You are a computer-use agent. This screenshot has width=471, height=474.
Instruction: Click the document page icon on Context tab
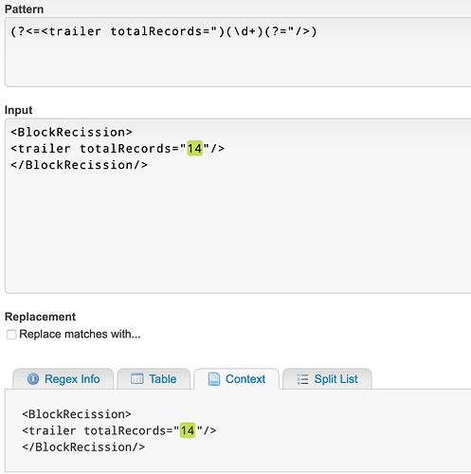(x=214, y=379)
